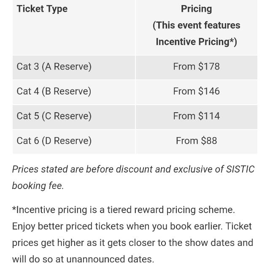Click the From $146 price
Viewport: 270px width, 270px height.
point(196,92)
